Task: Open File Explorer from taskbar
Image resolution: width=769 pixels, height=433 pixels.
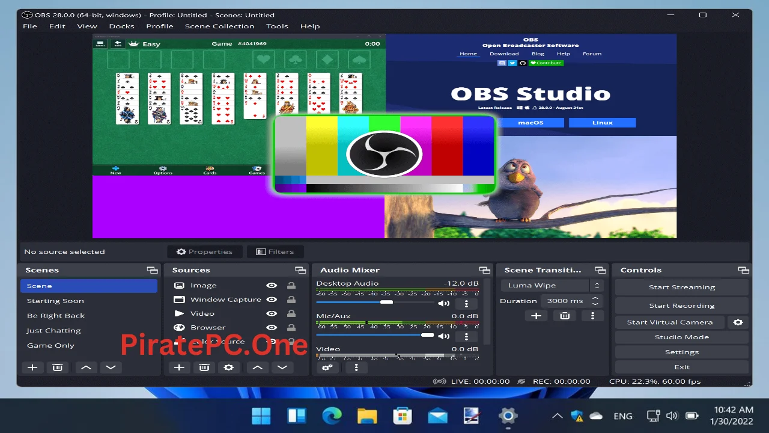Action: click(366, 416)
